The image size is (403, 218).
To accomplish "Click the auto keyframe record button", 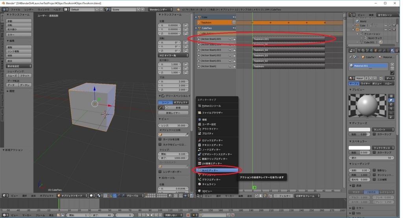I will click(x=188, y=215).
